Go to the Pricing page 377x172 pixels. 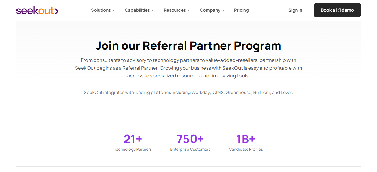241,10
